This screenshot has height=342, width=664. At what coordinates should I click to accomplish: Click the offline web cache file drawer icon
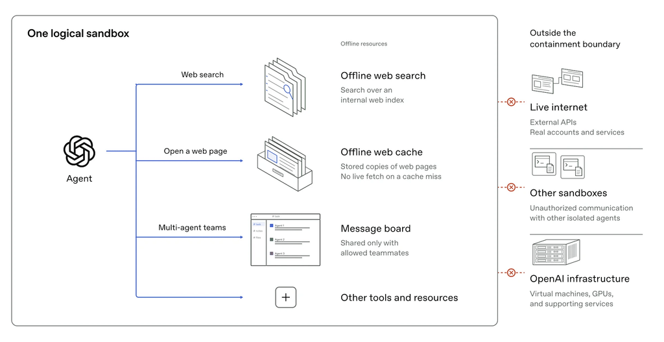(x=285, y=164)
